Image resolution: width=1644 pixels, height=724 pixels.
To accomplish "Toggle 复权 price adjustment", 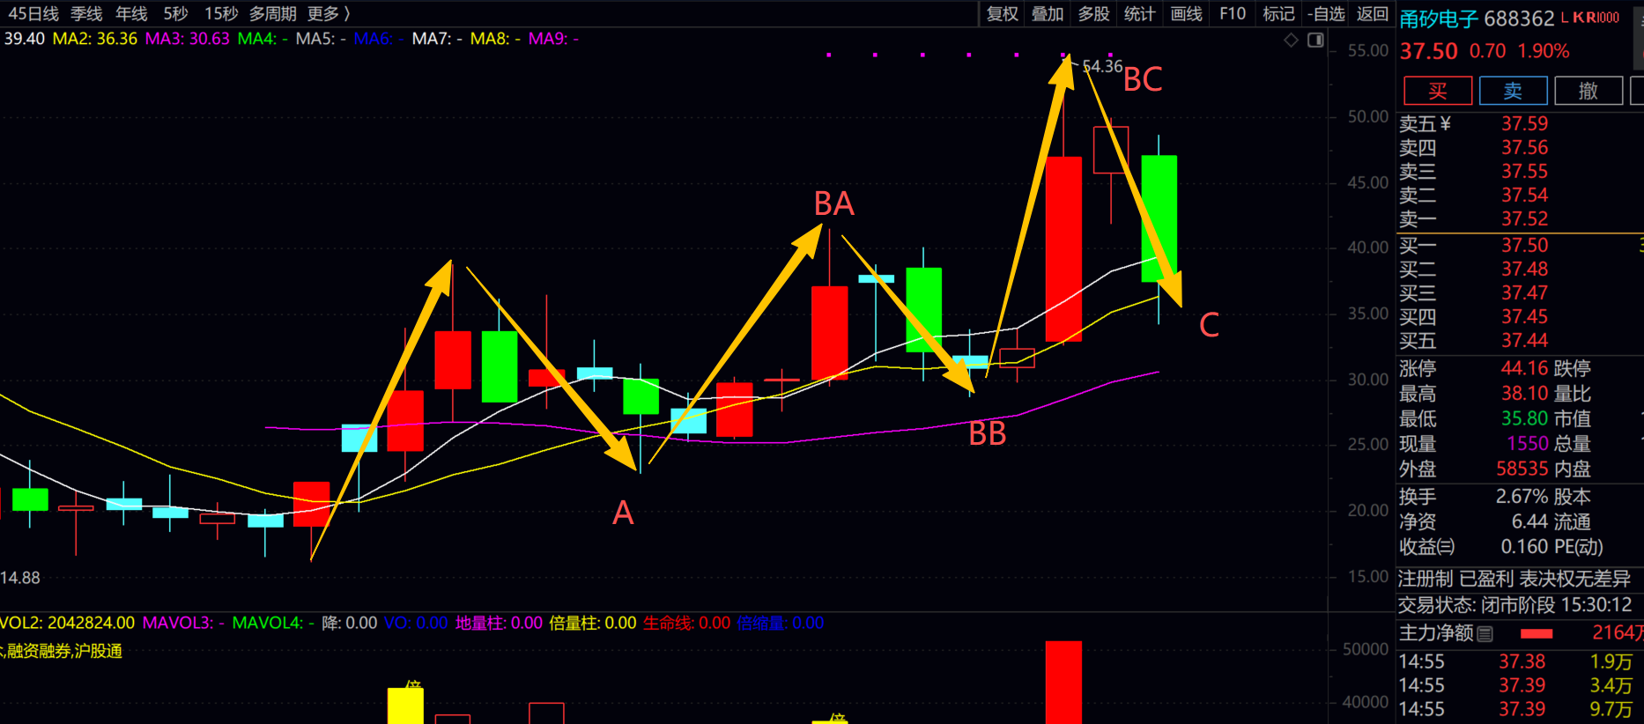I will tap(1002, 13).
